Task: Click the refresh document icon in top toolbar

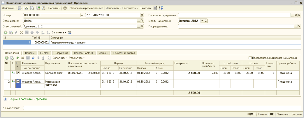Action: pos(26,8)
